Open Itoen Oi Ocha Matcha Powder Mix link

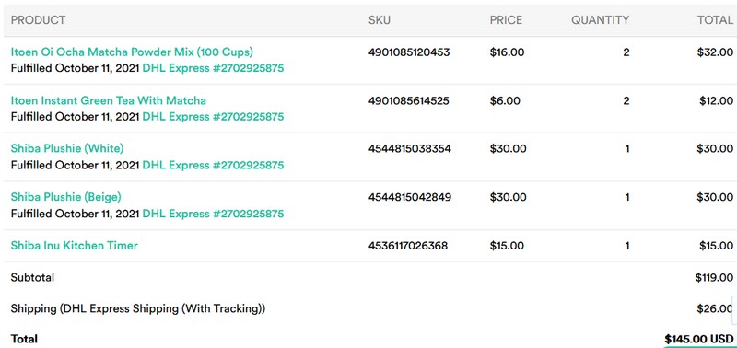(x=132, y=52)
